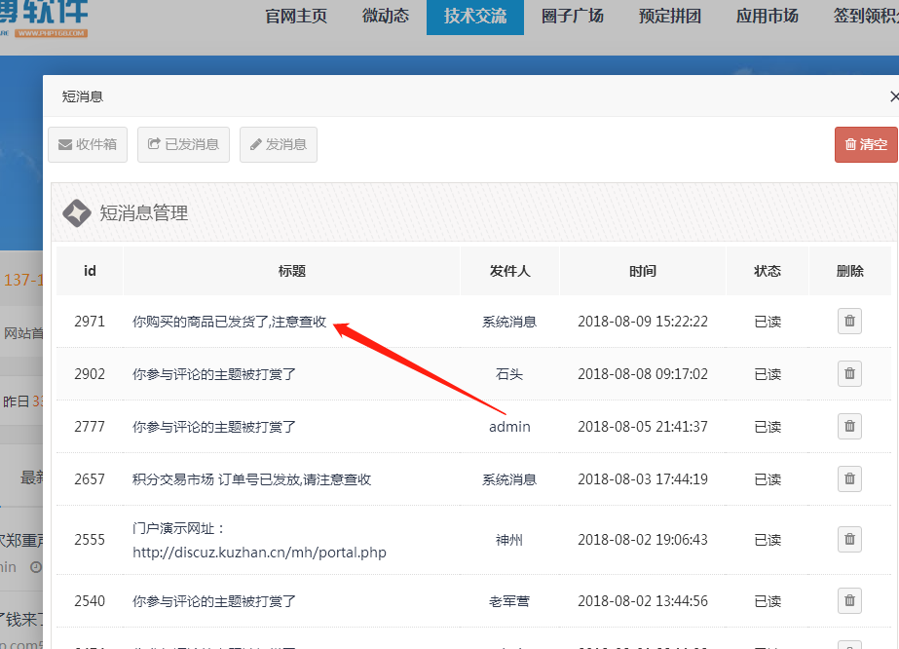Open the 收件箱 inbox
The width and height of the screenshot is (899, 649).
point(88,144)
